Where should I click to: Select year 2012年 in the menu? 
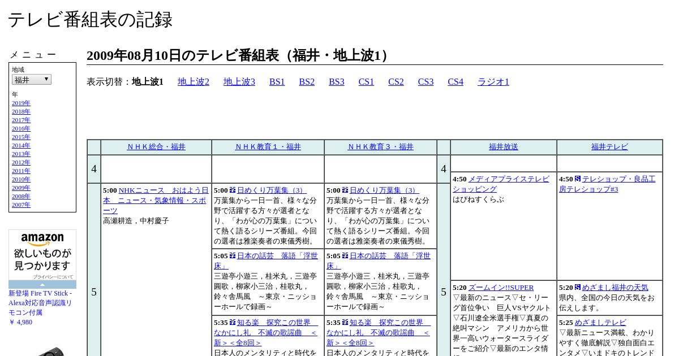tap(21, 163)
